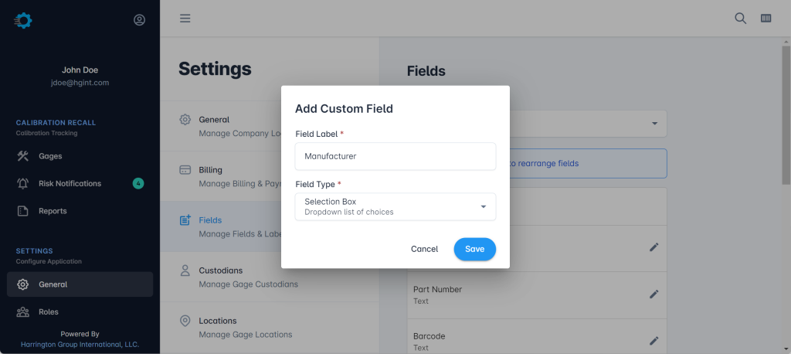791x354 pixels.
Task: Open Reports in the sidebar
Action: pos(53,211)
